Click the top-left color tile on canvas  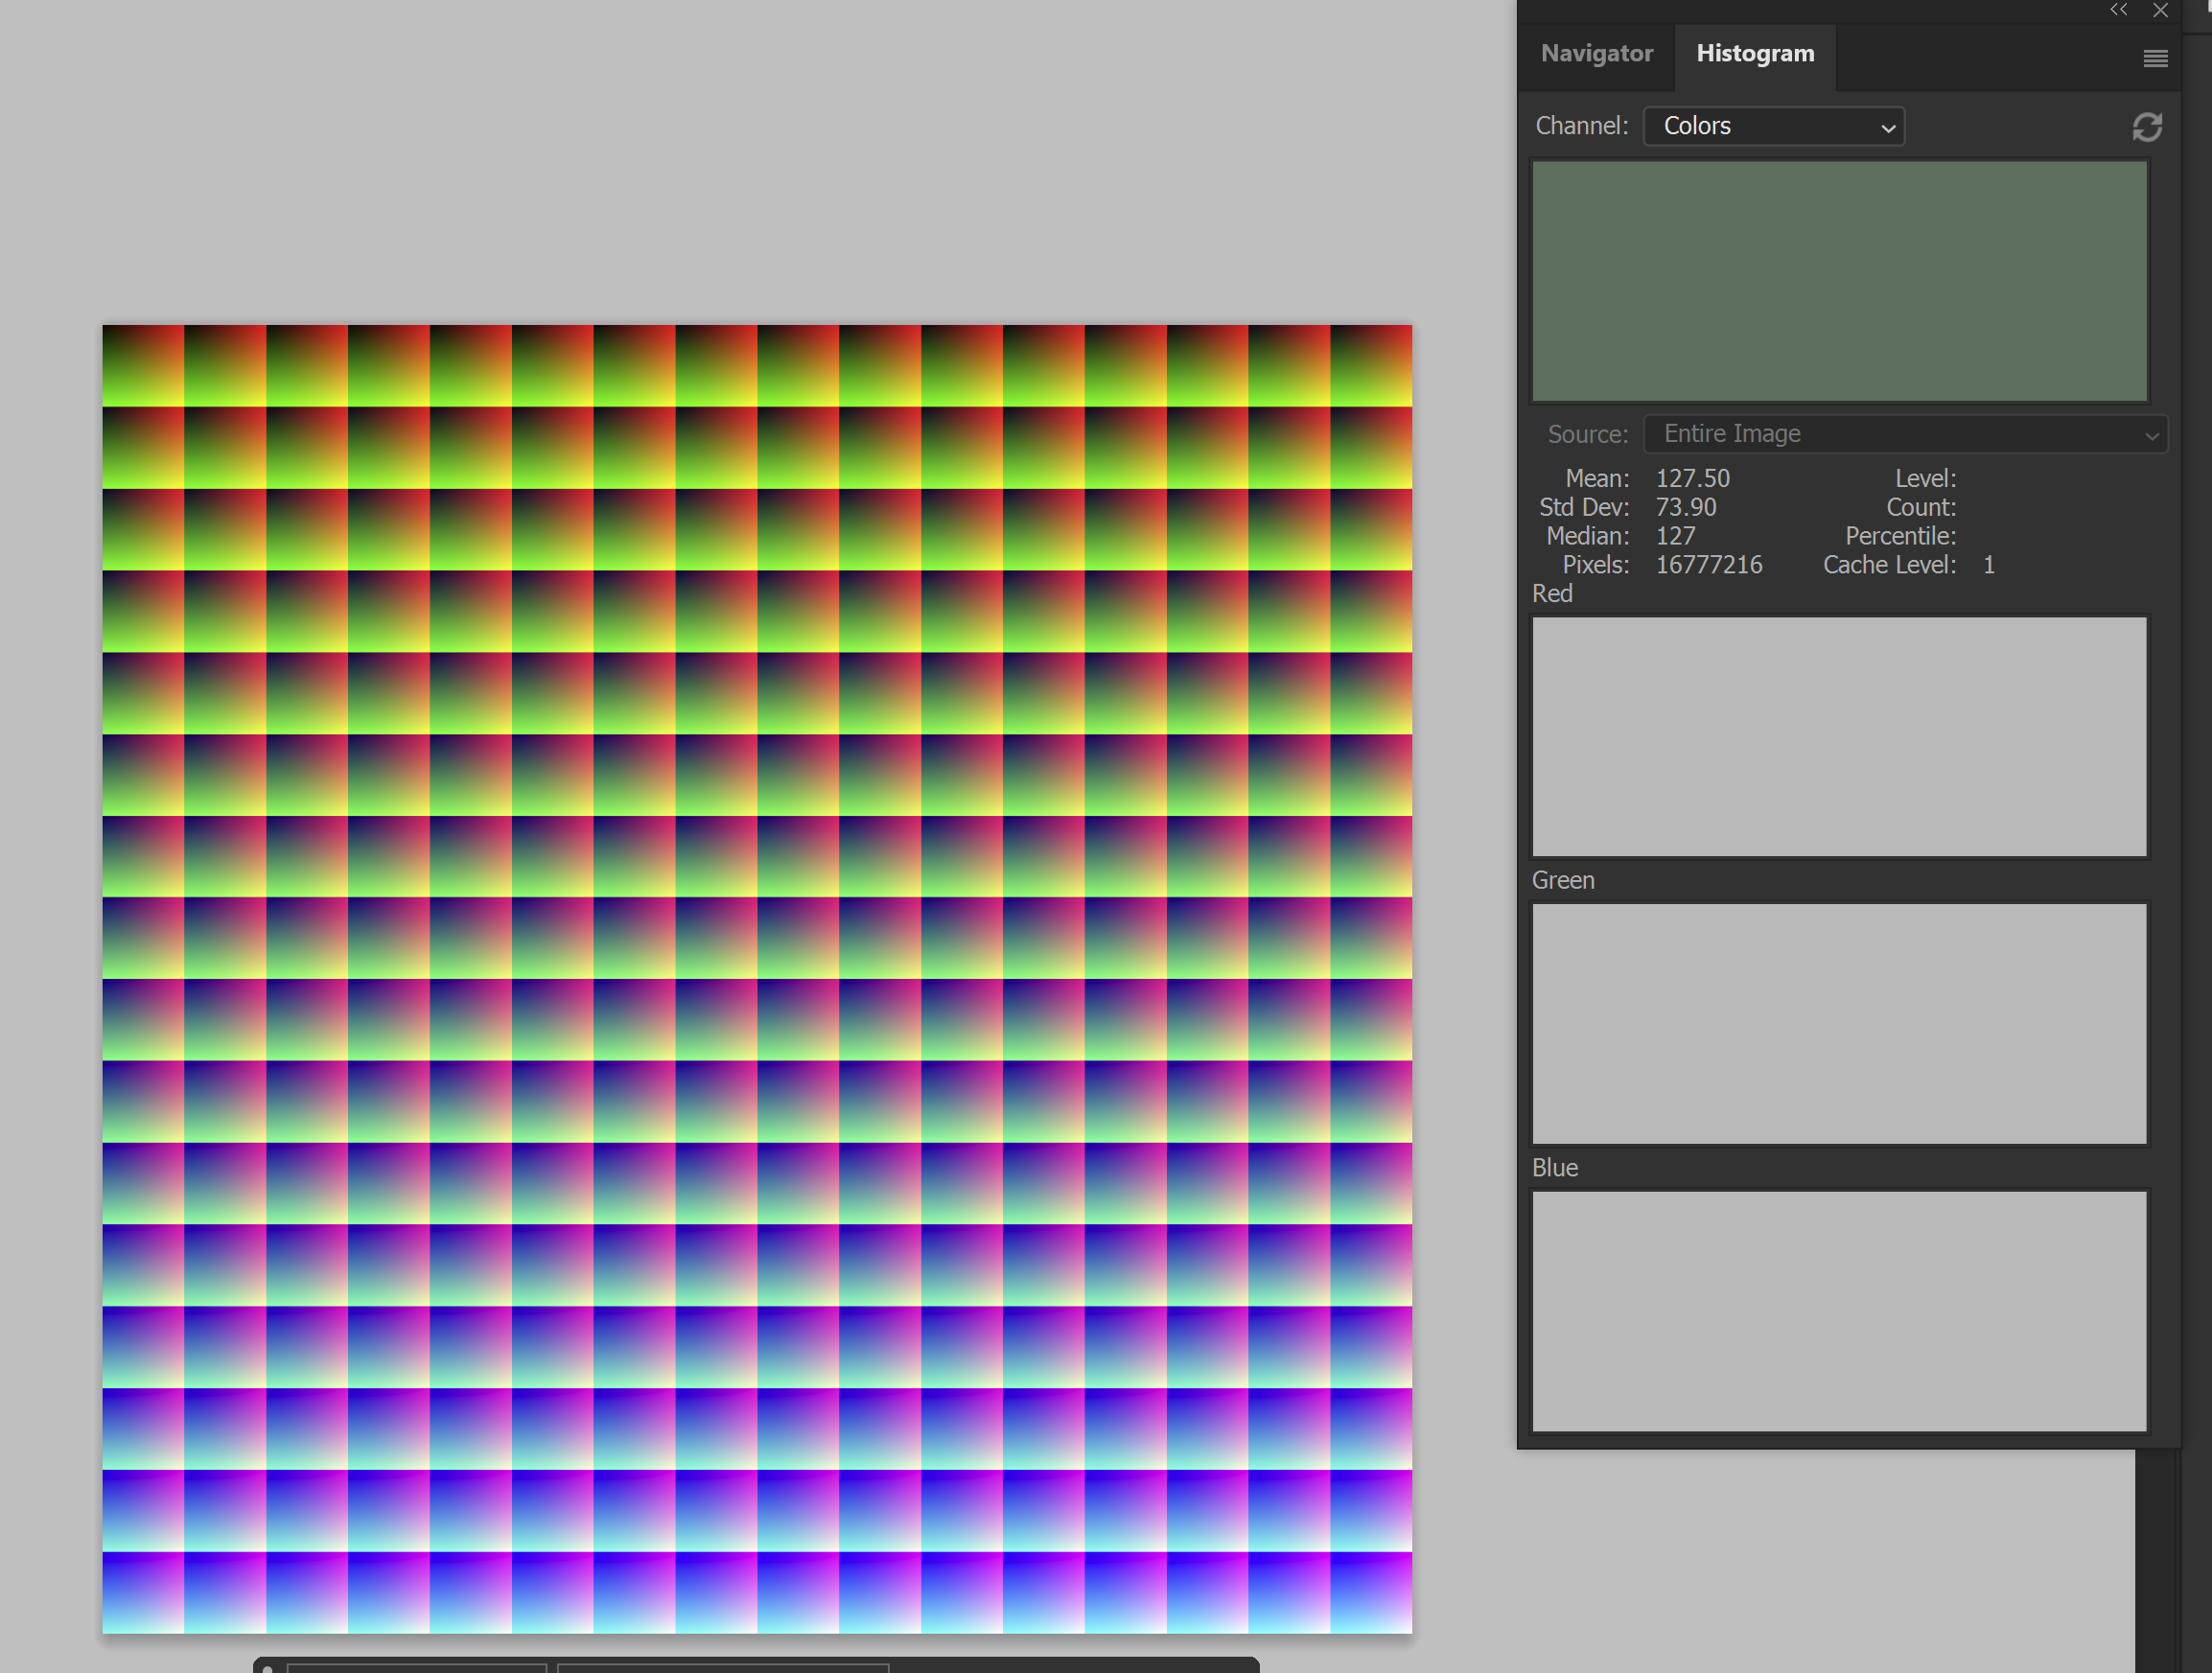pos(143,365)
